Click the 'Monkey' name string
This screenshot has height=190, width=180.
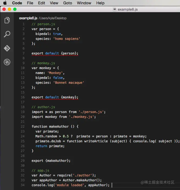(x=55, y=73)
